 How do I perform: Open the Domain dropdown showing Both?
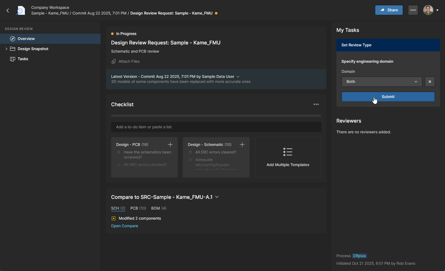[x=381, y=82]
